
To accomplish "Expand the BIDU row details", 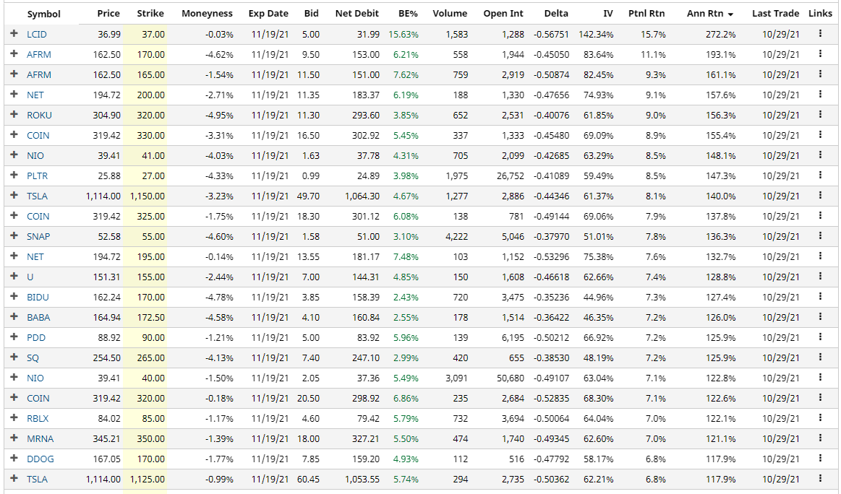I will coord(14,296).
